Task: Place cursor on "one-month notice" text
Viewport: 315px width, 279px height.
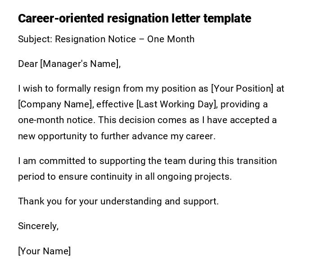Action: pos(56,120)
